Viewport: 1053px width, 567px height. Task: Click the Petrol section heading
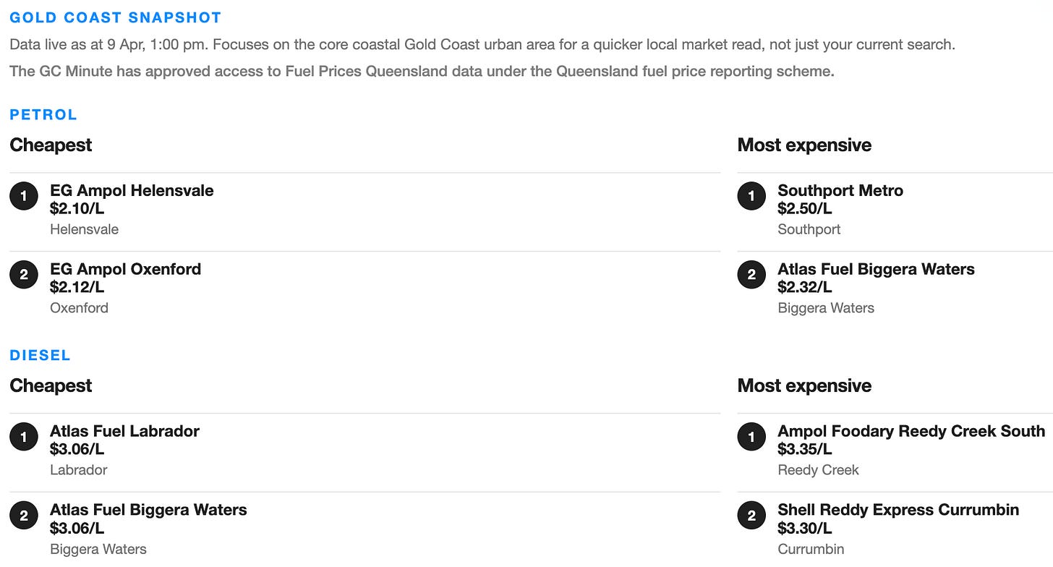[x=43, y=114]
